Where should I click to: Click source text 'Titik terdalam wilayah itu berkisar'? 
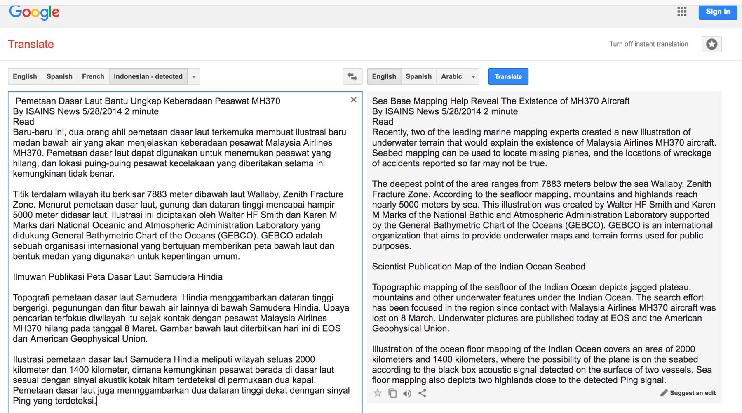(x=79, y=194)
